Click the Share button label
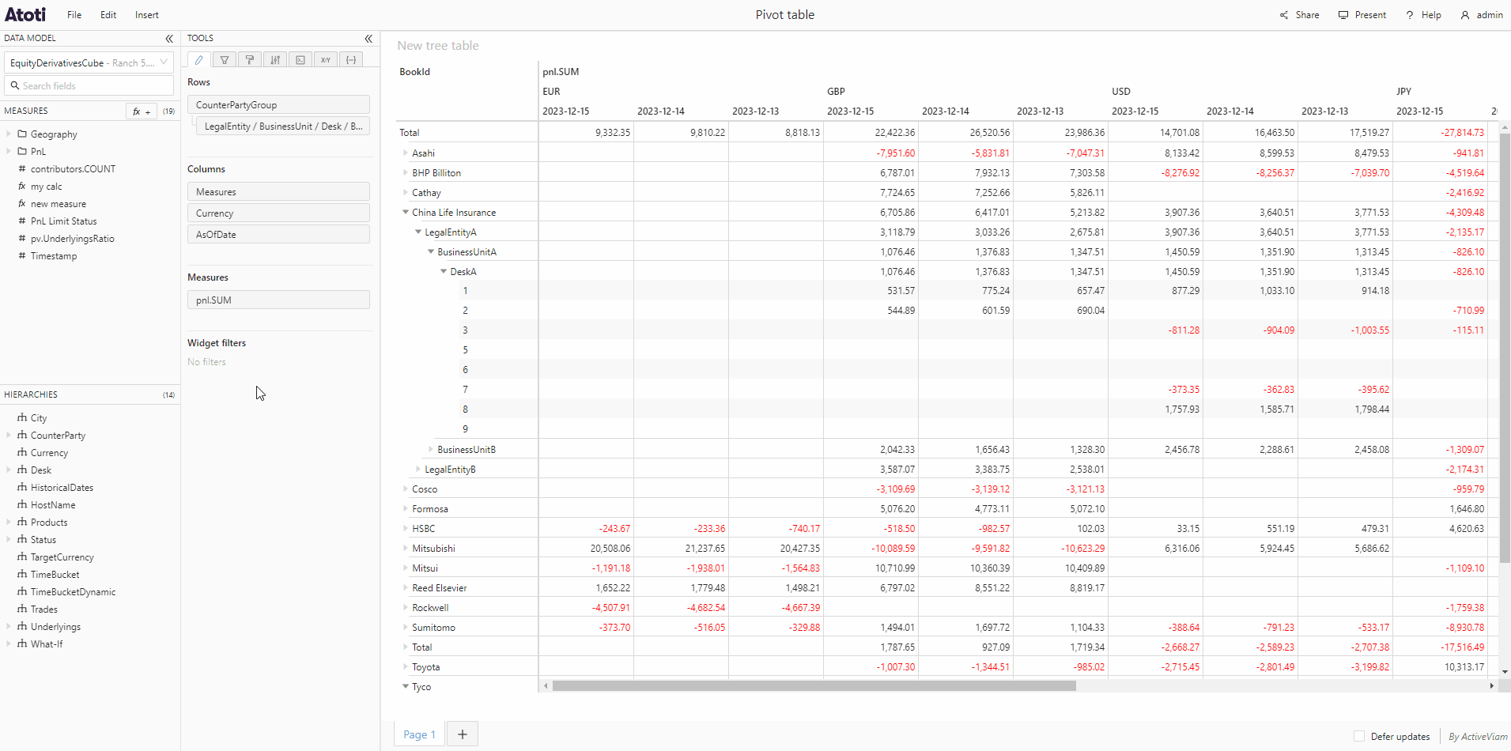 1307,15
